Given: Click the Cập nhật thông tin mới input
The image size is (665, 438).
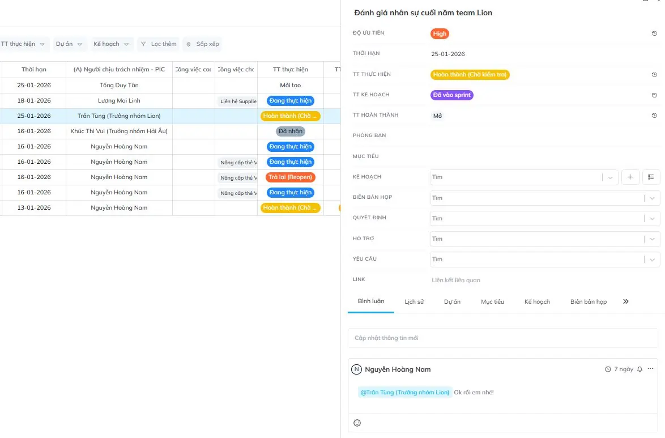Looking at the screenshot, I should 502,338.
